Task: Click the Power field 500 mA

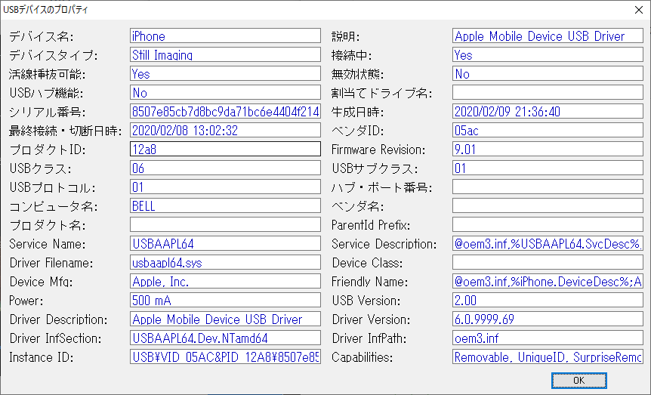Action: click(225, 301)
